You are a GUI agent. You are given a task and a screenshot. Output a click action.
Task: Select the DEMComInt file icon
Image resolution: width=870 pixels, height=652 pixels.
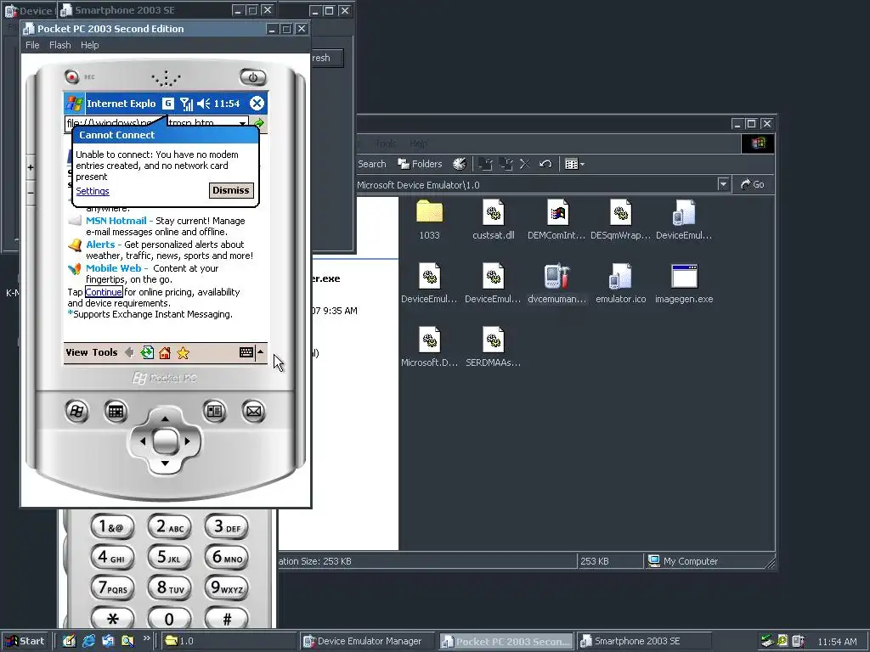click(557, 220)
